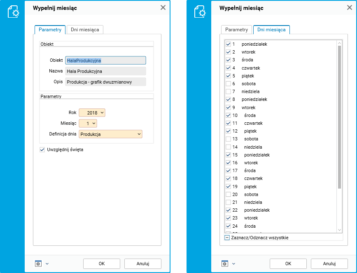Toggle Zaznacz/Odznacz wszystkie checkbox
This screenshot has width=357, height=273.
[x=227, y=238]
